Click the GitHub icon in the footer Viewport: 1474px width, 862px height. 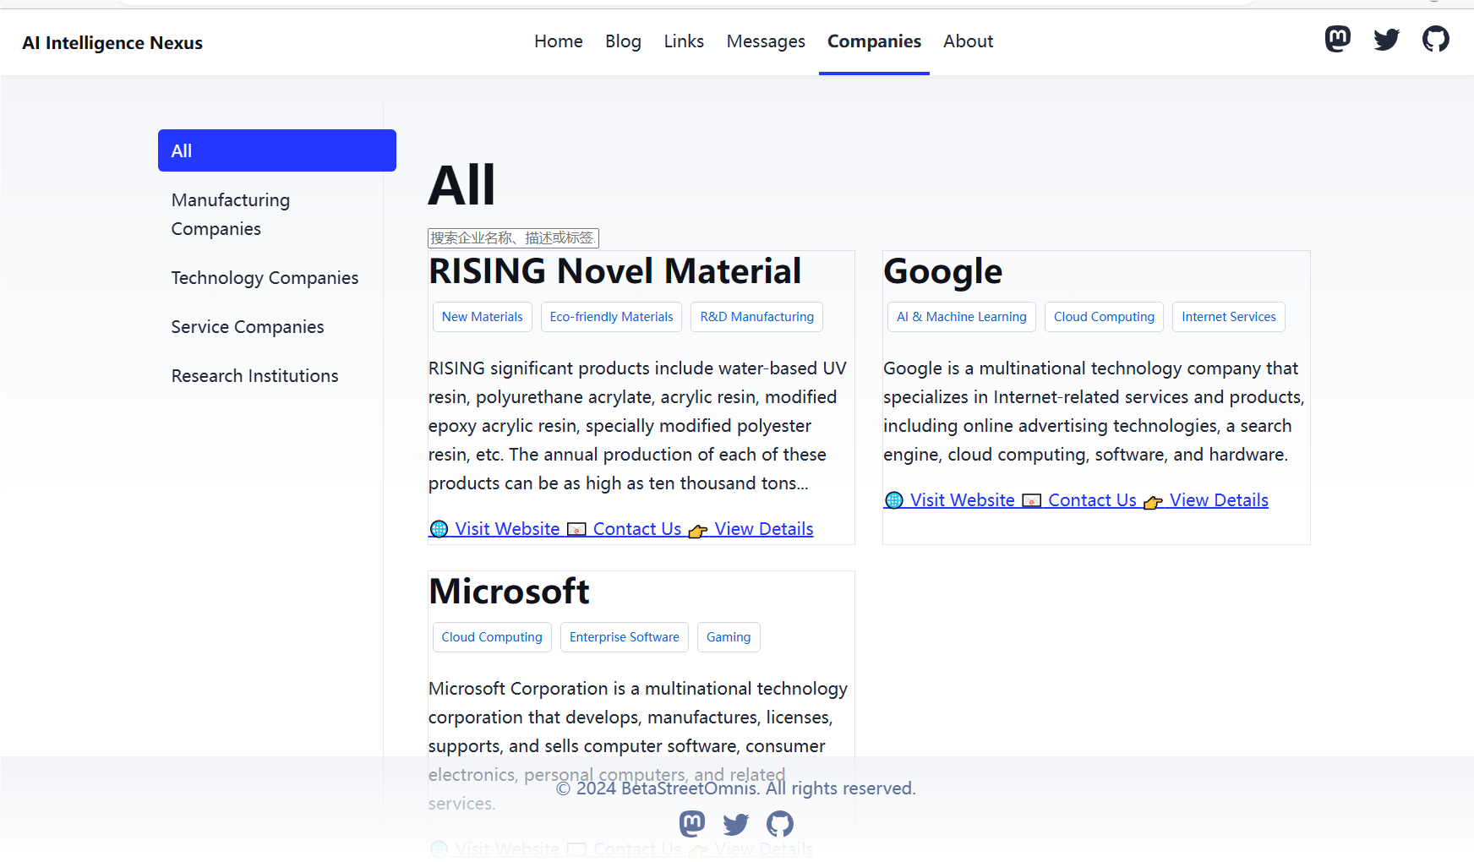click(x=780, y=823)
